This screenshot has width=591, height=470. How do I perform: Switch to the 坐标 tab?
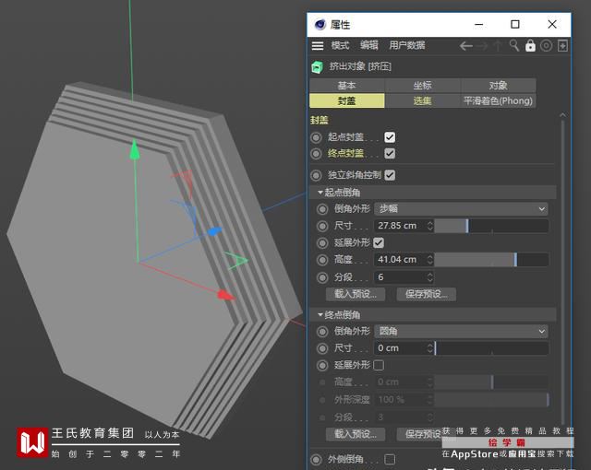coord(423,86)
